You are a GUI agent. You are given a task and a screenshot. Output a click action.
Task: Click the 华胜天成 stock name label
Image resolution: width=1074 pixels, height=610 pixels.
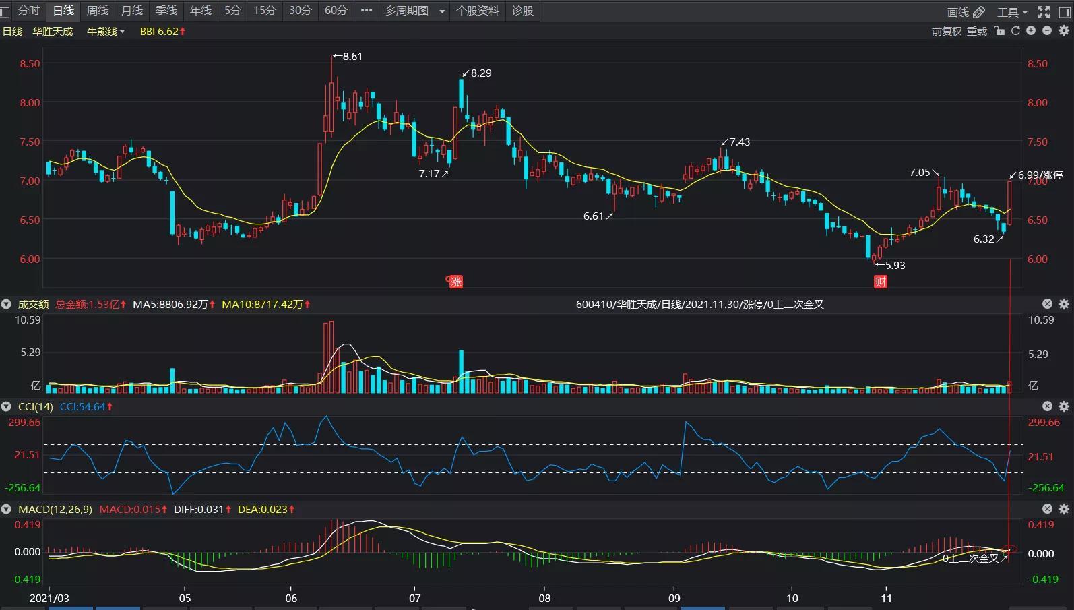coord(53,31)
